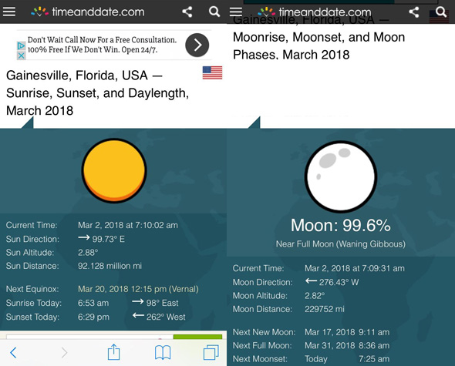Tap share icon on left header
The image size is (455, 366).
(x=187, y=12)
